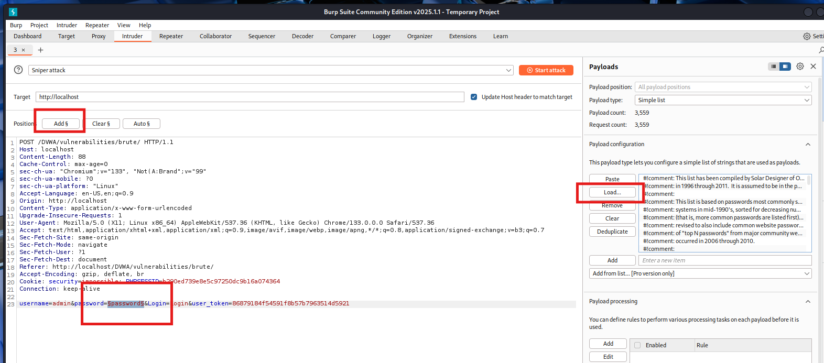Switch to the Learn tab
This screenshot has width=824, height=363.
click(x=501, y=36)
